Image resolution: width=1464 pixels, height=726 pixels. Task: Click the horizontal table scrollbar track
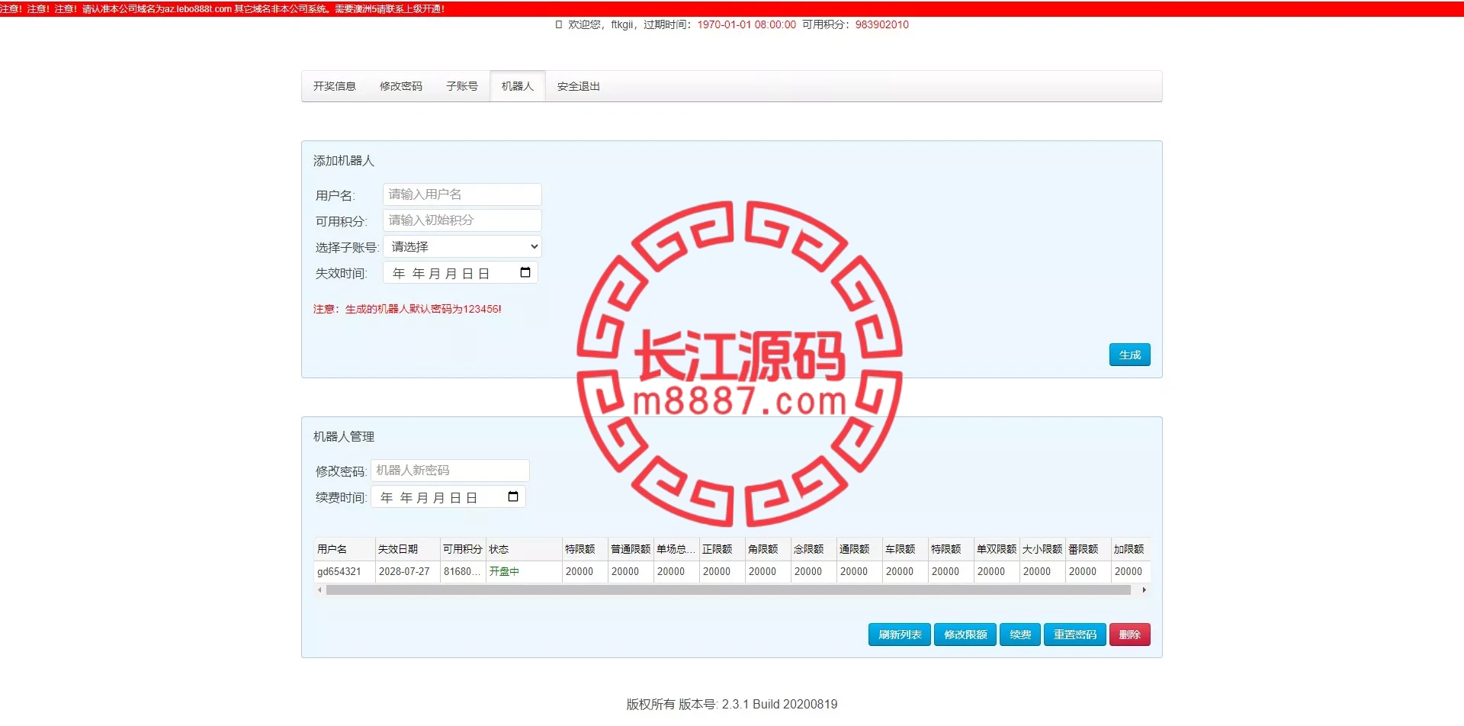[x=728, y=590]
